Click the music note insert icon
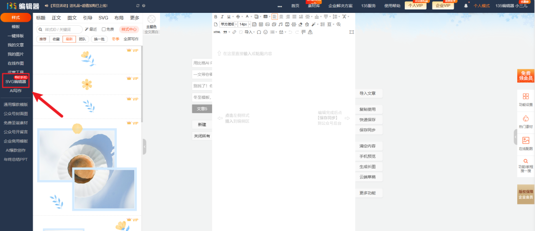This screenshot has width=535, height=231. pos(280,24)
